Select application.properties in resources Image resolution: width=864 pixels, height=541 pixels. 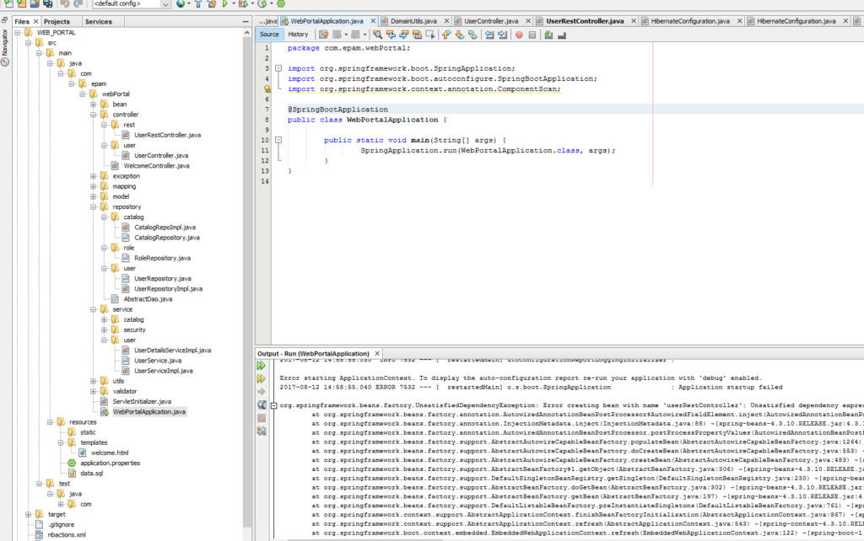point(109,463)
